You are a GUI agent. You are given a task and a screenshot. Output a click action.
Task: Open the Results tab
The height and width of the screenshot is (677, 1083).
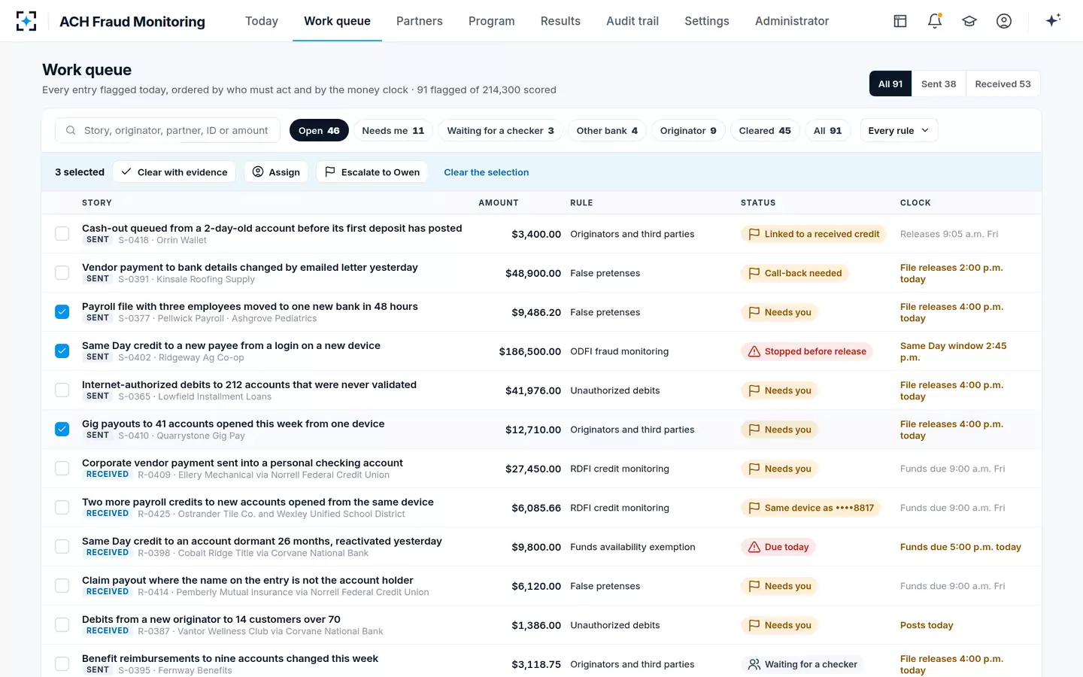click(x=560, y=21)
